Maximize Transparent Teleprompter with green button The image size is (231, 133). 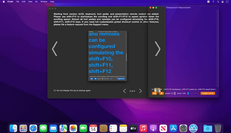156,8
